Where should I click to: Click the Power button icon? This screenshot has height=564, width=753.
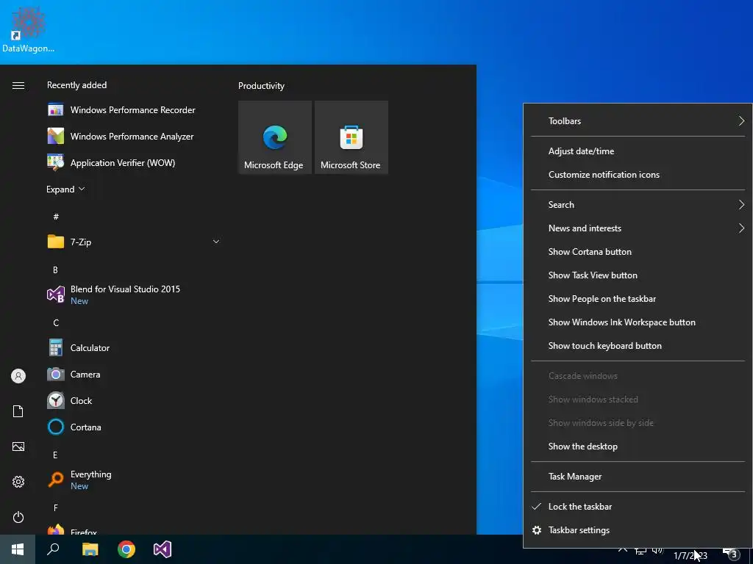point(18,517)
